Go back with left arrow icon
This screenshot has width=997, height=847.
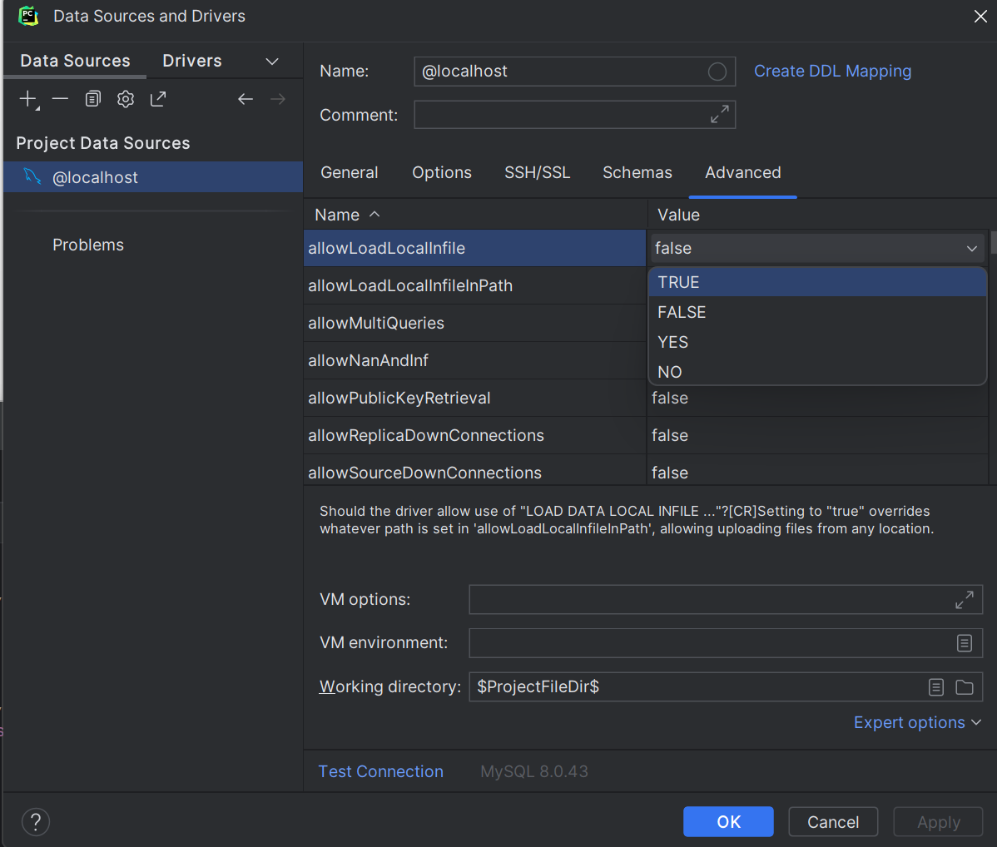(x=246, y=99)
